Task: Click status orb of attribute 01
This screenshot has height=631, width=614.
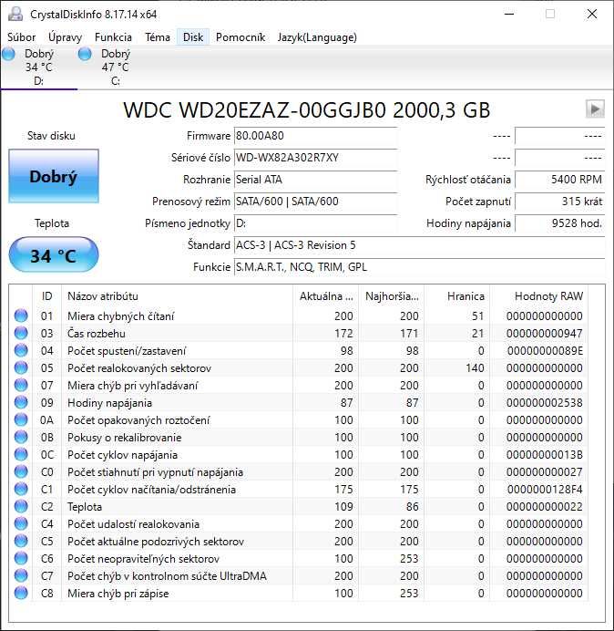Action: click(21, 315)
